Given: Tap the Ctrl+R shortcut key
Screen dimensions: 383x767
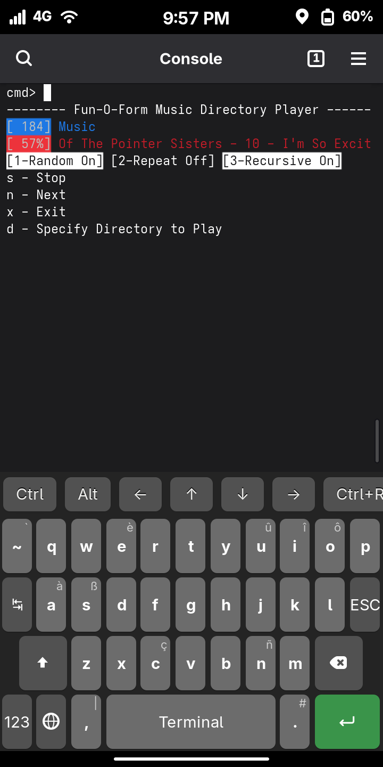Looking at the screenshot, I should point(353,494).
